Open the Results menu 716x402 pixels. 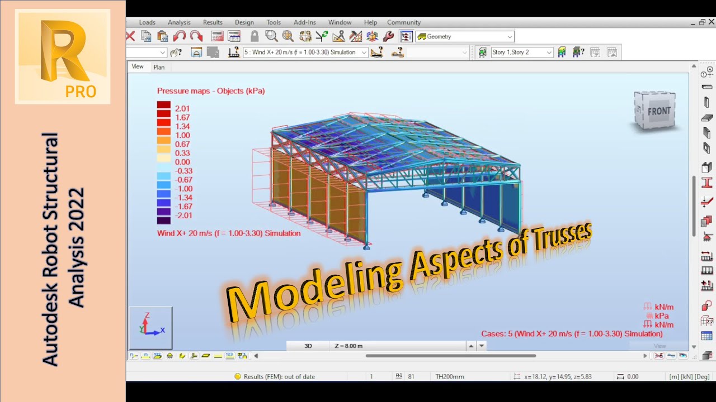[x=213, y=22]
